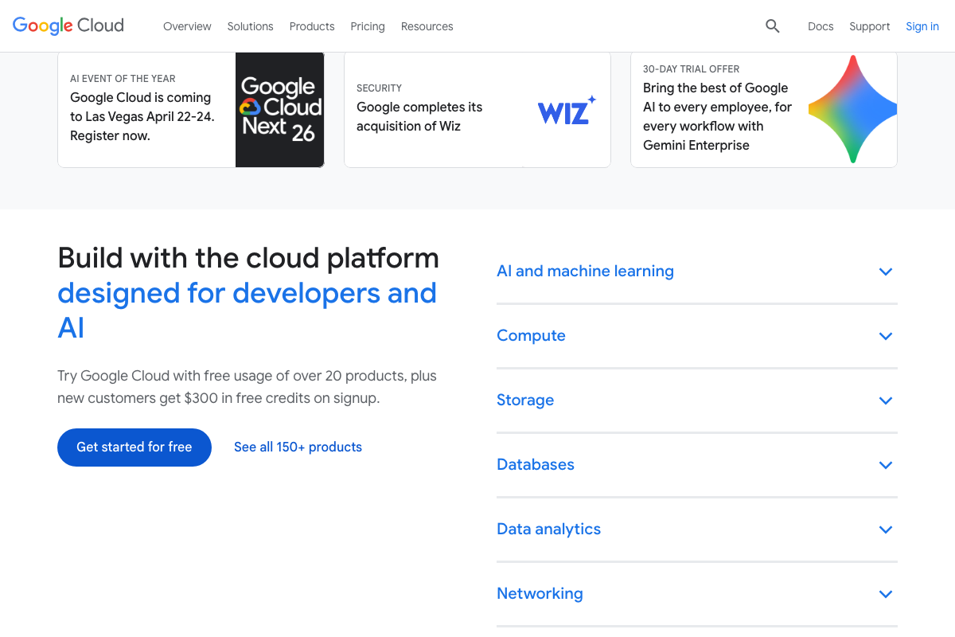
Task: Go to the Pricing page
Action: [368, 26]
